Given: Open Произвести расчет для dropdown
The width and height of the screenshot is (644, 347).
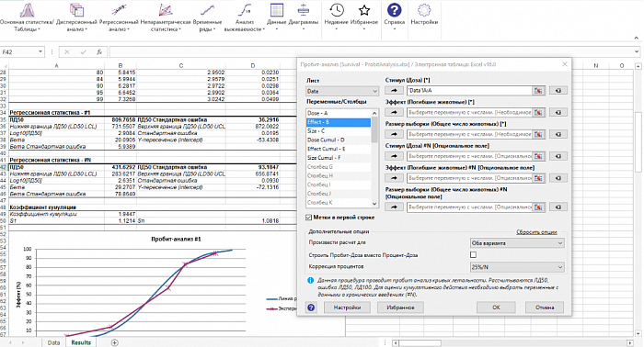Looking at the screenshot, I should [x=517, y=243].
